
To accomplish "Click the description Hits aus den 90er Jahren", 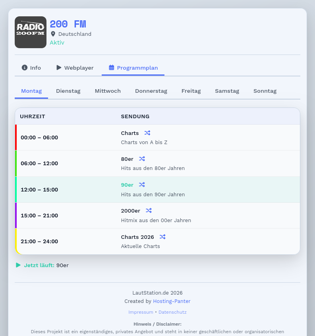I will tap(153, 194).
